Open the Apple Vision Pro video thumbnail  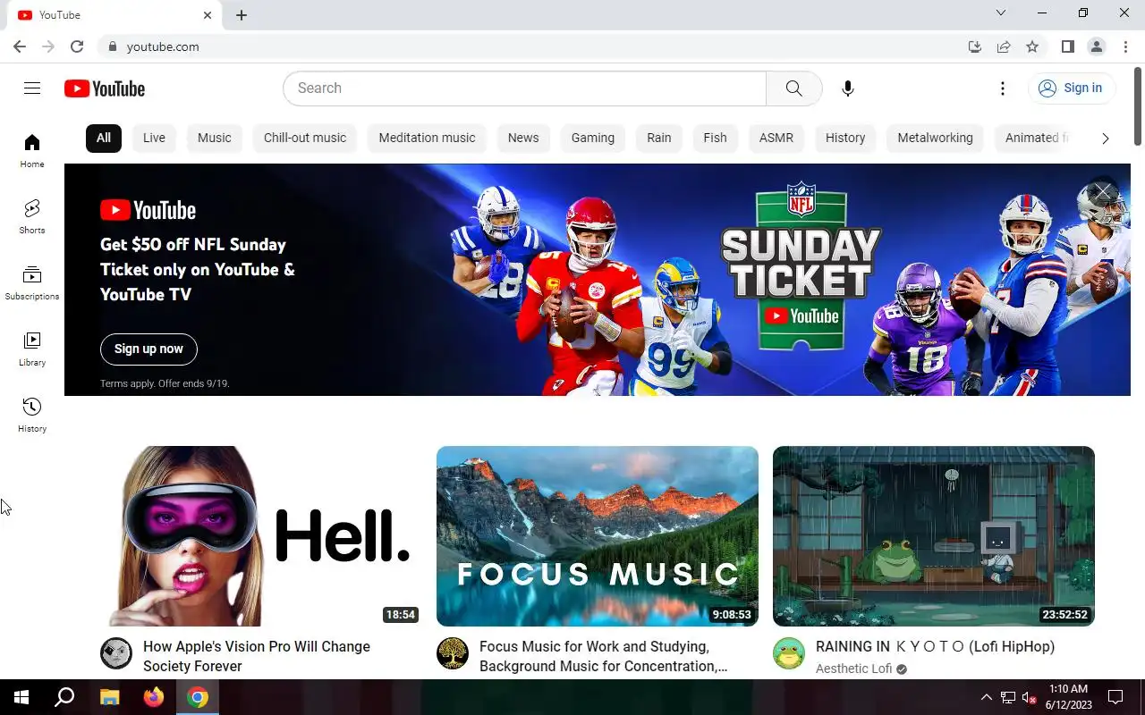click(x=261, y=536)
